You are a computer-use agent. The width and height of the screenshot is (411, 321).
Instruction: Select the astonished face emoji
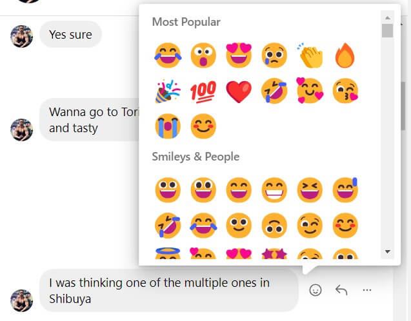coord(203,56)
